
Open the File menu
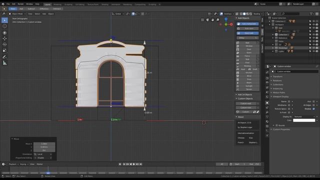coord(8,4)
